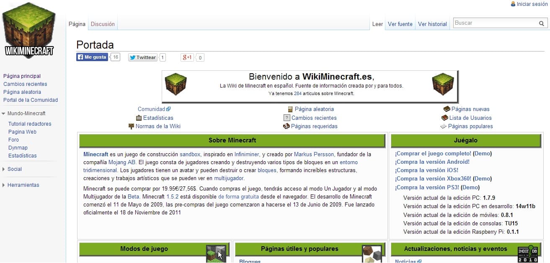Viewport: 550px width, 263px height.
Task: Open the 1.5.2 version link
Action: (173, 197)
